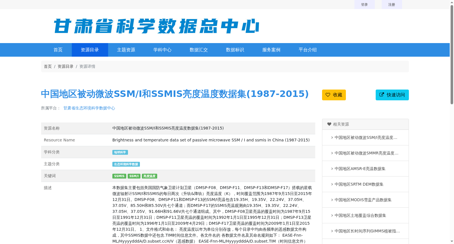
Task: Open related resource 中国地区SRTM DEM数据集
Action: (x=359, y=184)
